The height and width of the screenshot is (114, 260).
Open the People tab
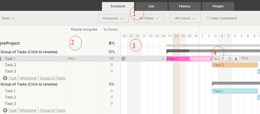point(218,6)
